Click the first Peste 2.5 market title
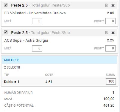This screenshot has height=112, width=120. [19, 5]
